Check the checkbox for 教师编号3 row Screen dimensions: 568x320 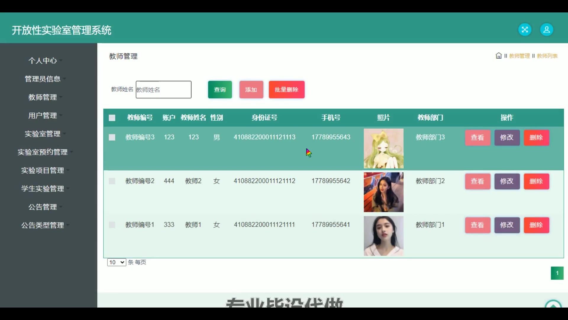tap(112, 137)
